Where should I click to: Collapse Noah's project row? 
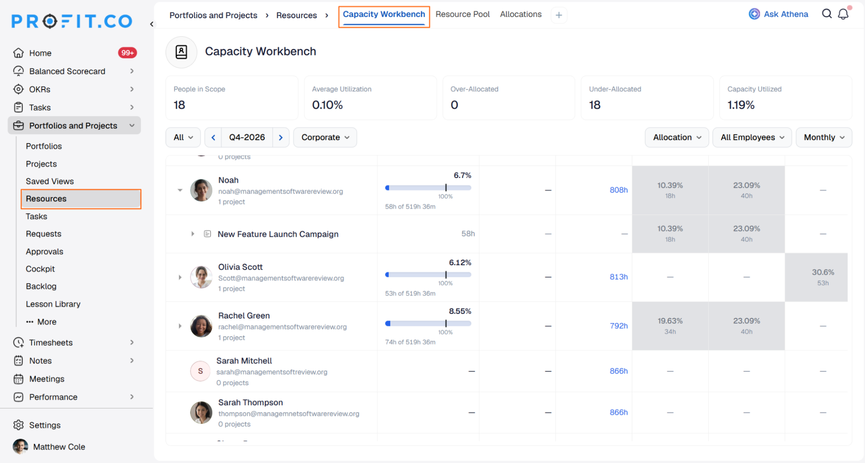click(180, 190)
